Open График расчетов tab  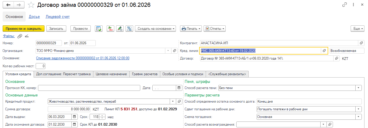pos(145,74)
